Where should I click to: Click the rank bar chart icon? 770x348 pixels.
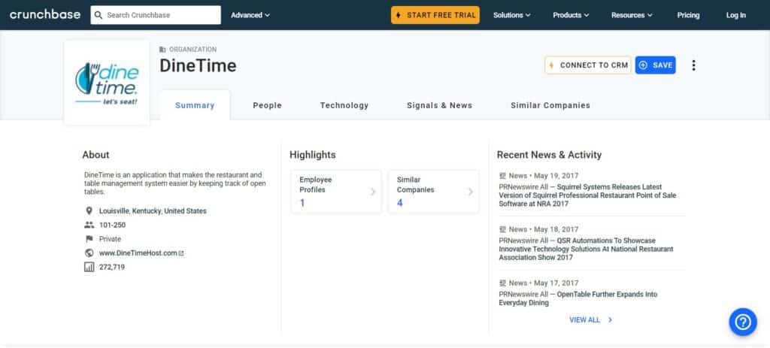tap(89, 267)
